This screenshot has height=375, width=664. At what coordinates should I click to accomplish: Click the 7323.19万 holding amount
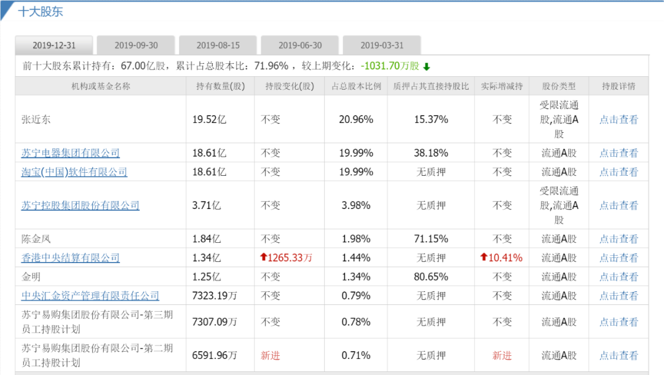coord(215,296)
